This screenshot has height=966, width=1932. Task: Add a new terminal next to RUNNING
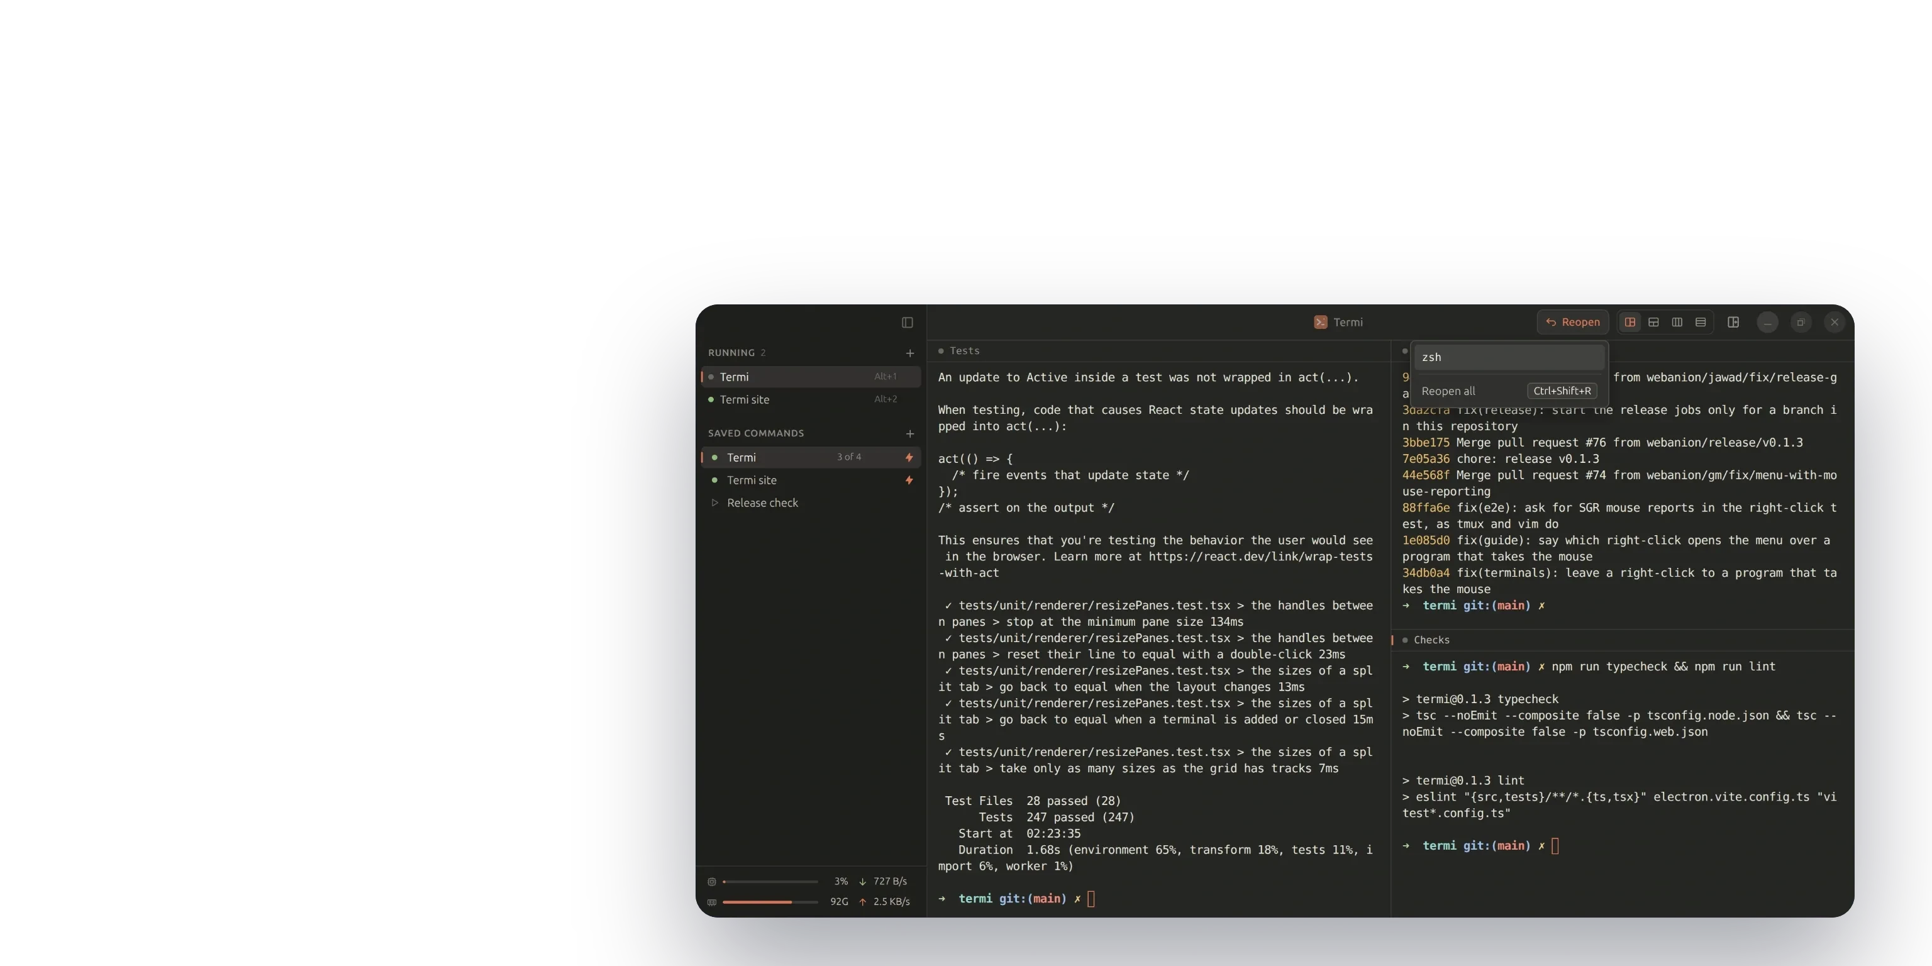(910, 353)
